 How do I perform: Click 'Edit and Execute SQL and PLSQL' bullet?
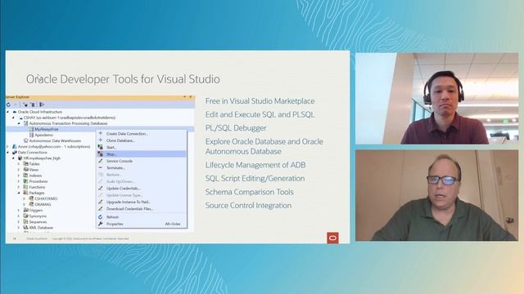(x=260, y=114)
